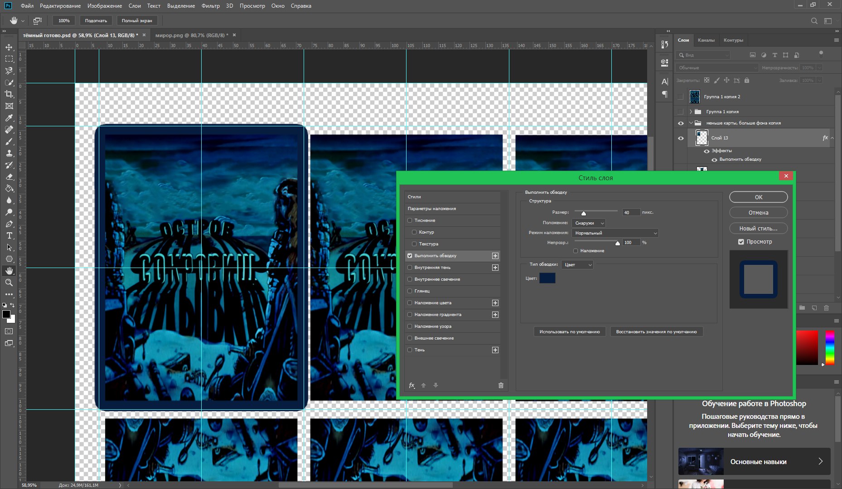Open the Справка menu
The image size is (842, 489).
tap(301, 6)
